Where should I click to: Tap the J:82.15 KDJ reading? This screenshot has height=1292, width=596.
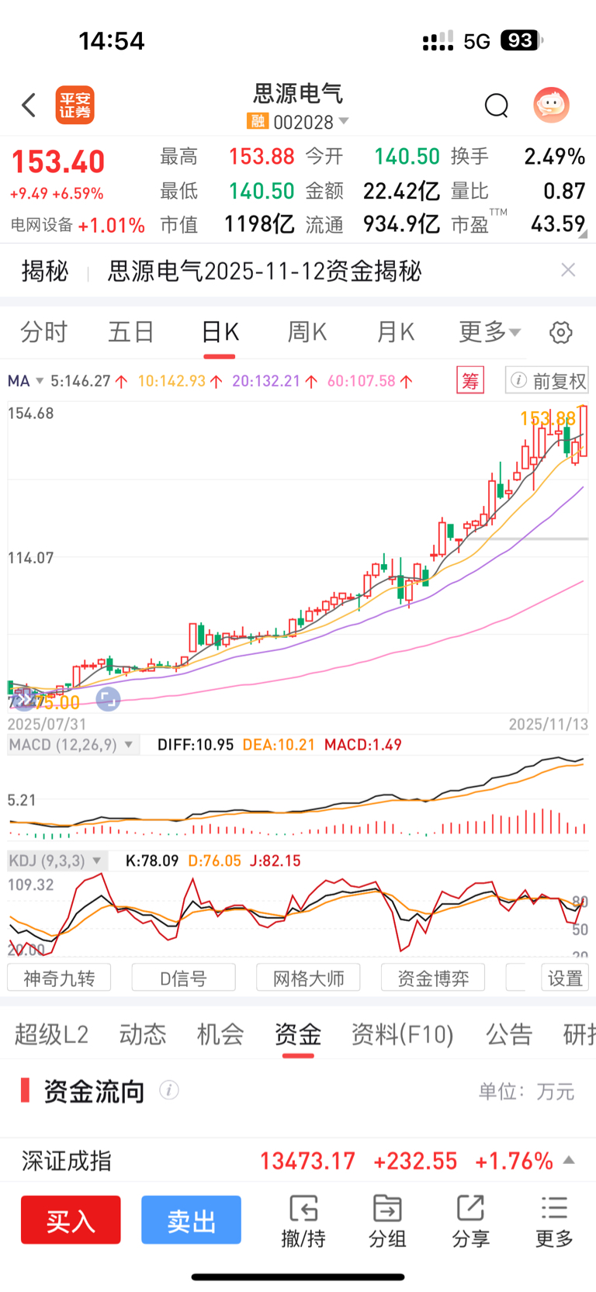pos(275,861)
